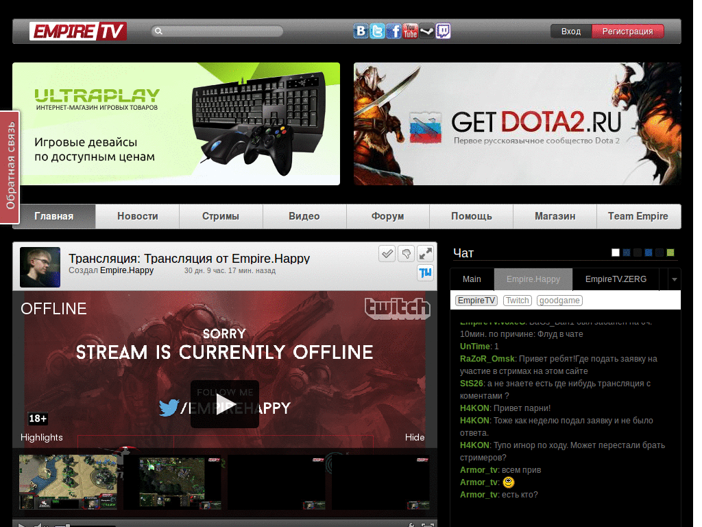Open the Помощь menu item
The image size is (702, 527).
[x=472, y=216]
